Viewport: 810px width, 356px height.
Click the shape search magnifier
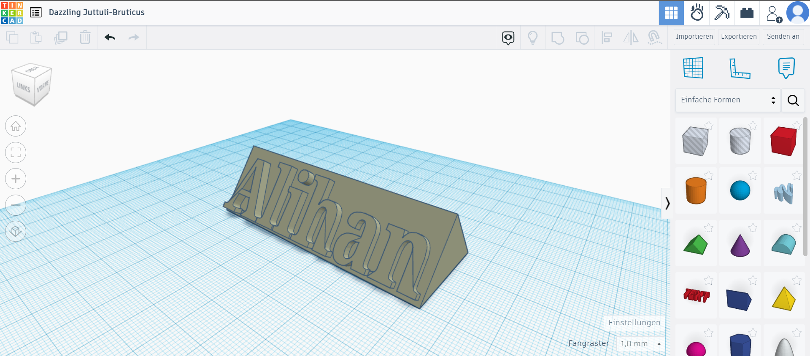[x=793, y=100]
